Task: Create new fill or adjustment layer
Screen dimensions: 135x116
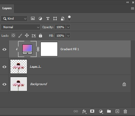Action: coord(101,111)
